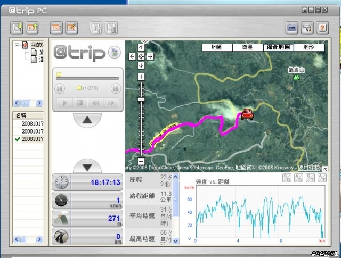Screen dimensions: 341x258
Task: Pan the map left
Action: [x=132, y=57]
